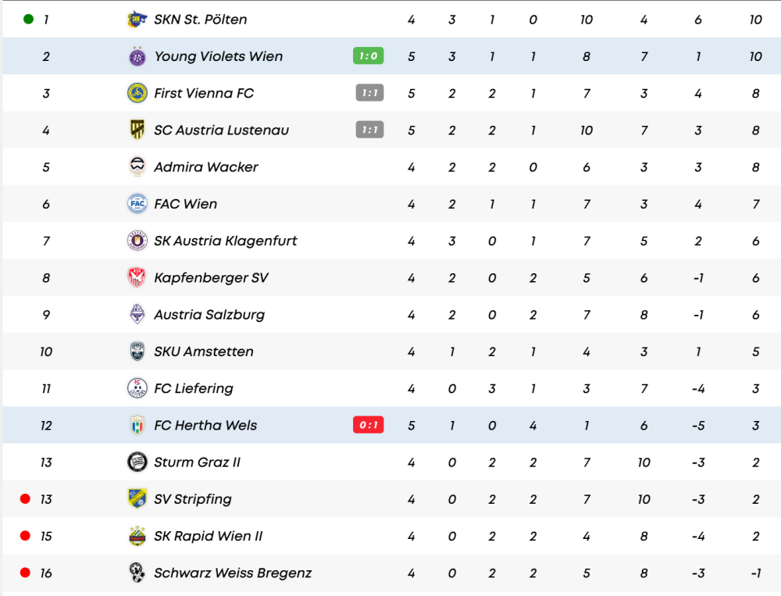
Task: Open the Austria Salzburg team link
Action: 209,315
